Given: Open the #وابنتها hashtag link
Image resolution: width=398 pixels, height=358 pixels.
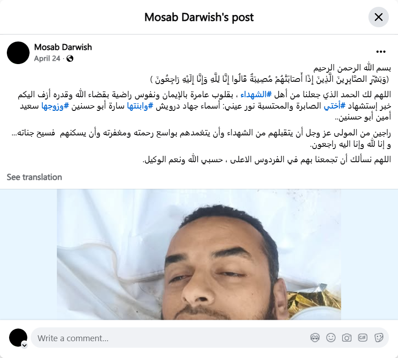Looking at the screenshot, I should click(x=140, y=106).
